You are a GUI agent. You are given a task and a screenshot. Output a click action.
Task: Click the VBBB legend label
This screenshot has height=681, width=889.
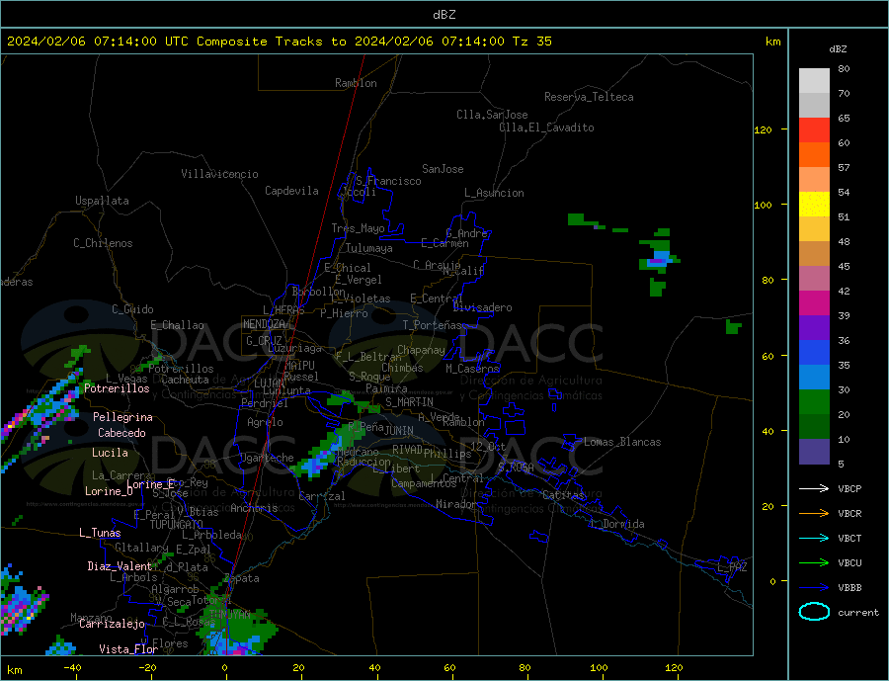[x=849, y=587]
